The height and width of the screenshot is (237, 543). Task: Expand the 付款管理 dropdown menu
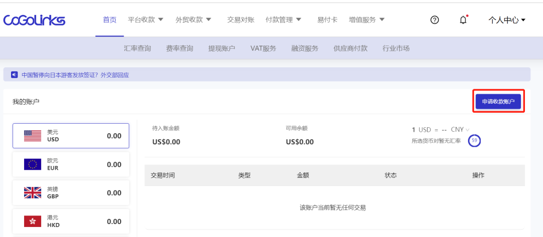click(x=283, y=20)
